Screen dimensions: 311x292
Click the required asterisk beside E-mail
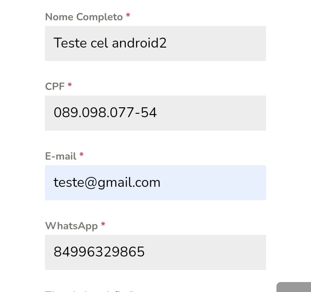pyautogui.click(x=82, y=154)
